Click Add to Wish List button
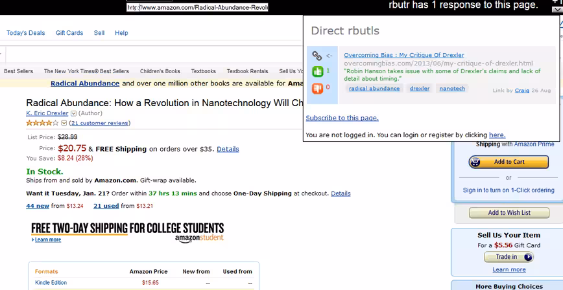This screenshot has width=563, height=290. point(509,212)
